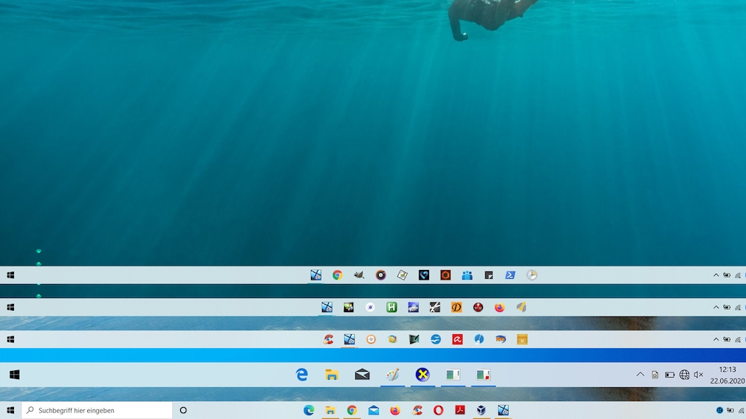Expand hidden tray icons next to clock
The image size is (746, 419).
tap(640, 375)
